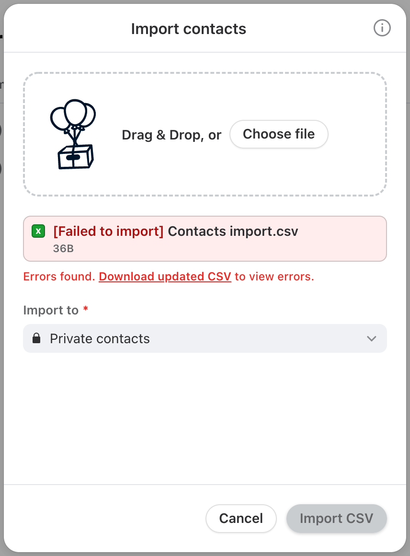The height and width of the screenshot is (556, 410).
Task: Click the red Failed to import label
Action: (108, 231)
